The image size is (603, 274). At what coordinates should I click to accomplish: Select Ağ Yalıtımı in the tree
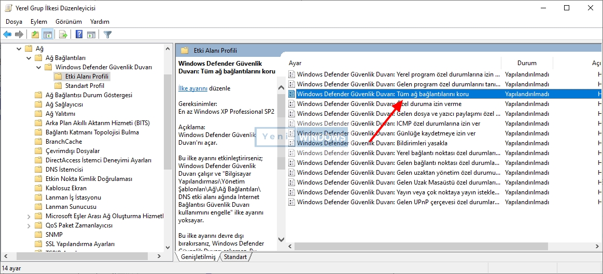click(x=60, y=113)
